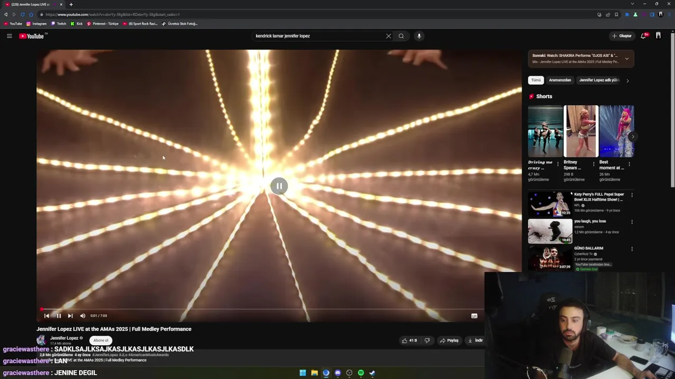Open options for Driving me crazy short
Viewport: 675px width, 379px height.
click(558, 164)
